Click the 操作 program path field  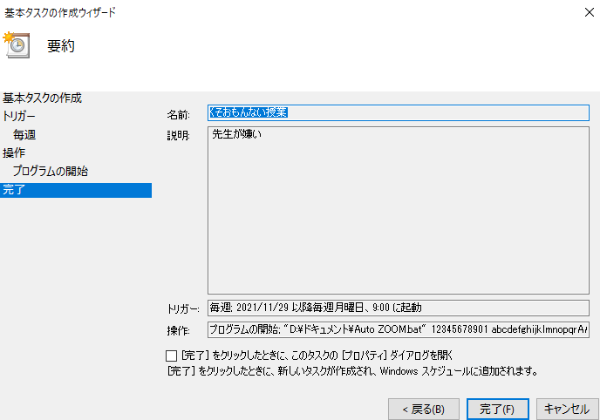pos(398,329)
